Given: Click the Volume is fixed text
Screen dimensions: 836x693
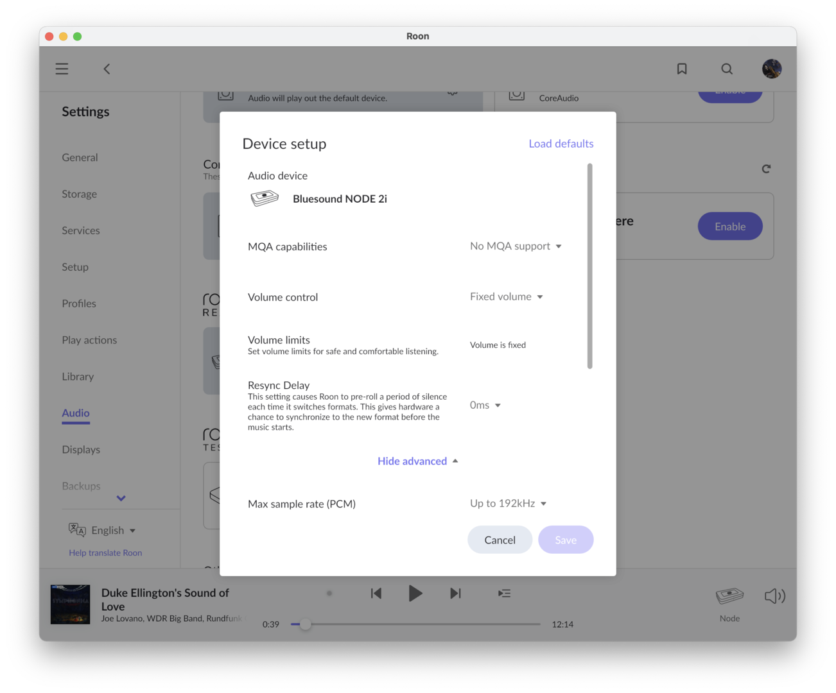Looking at the screenshot, I should (498, 345).
